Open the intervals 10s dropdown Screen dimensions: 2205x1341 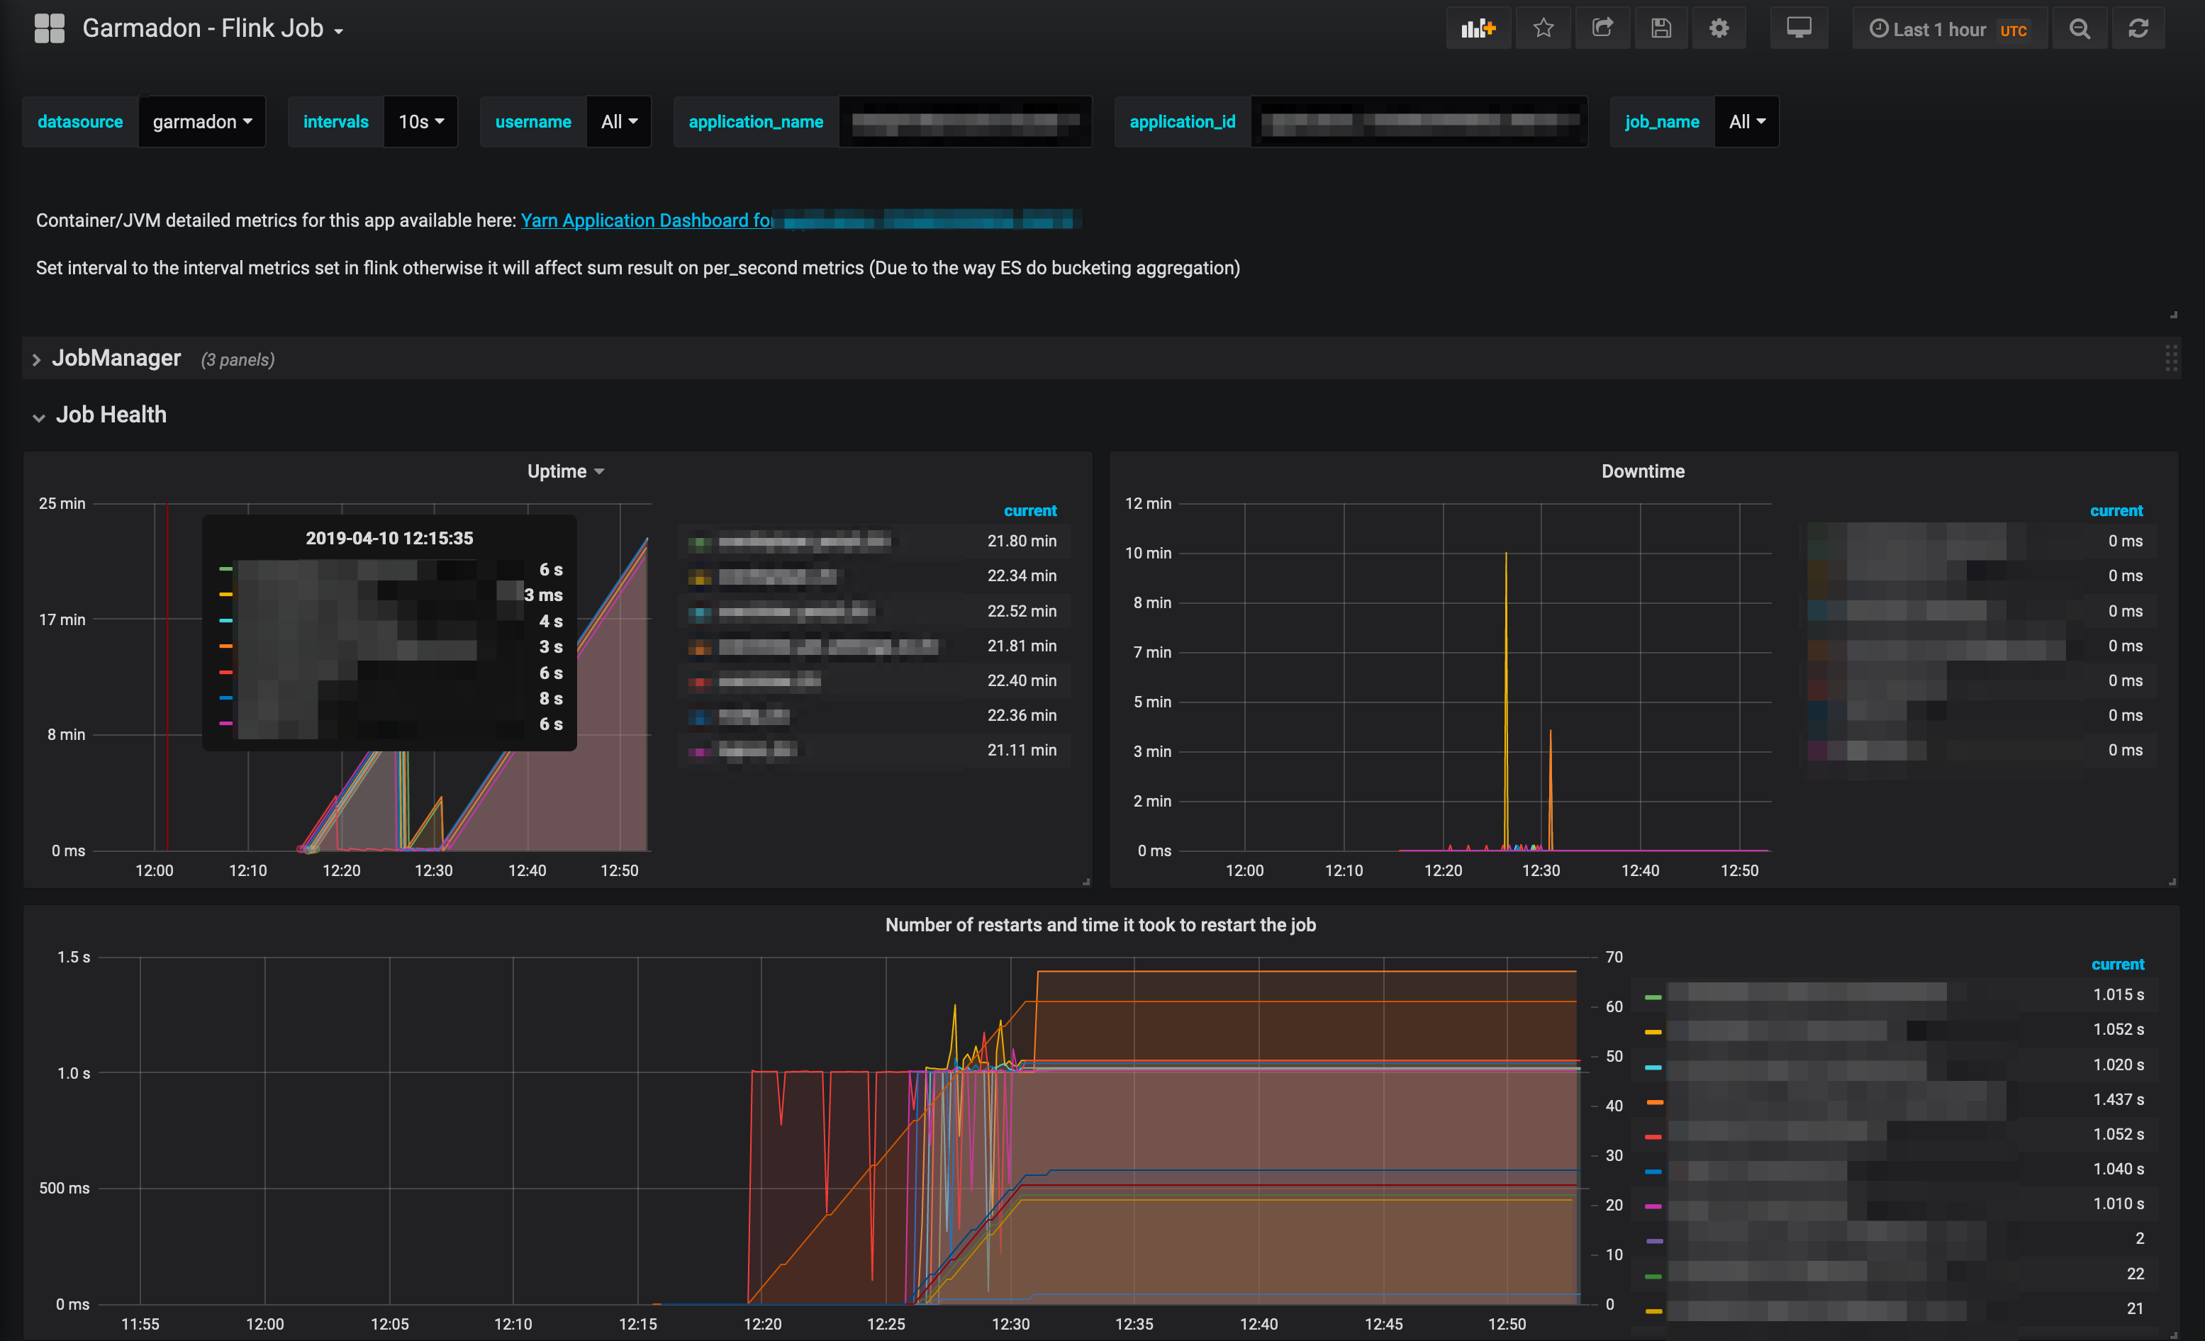[420, 122]
